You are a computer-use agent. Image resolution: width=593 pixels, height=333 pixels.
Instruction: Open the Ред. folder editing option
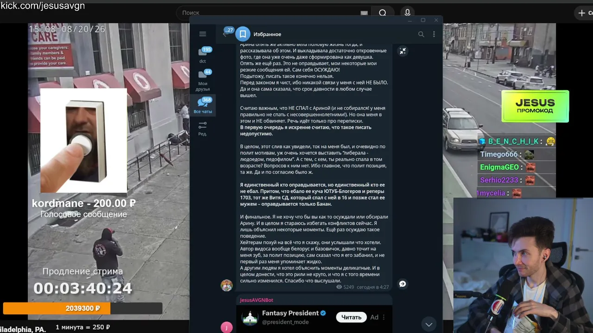pyautogui.click(x=202, y=129)
